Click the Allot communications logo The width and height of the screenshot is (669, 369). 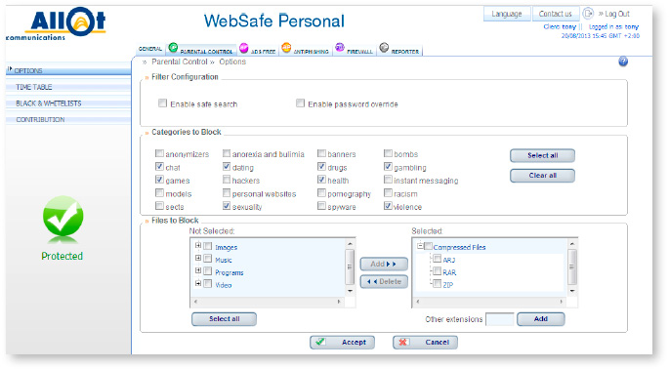57,23
